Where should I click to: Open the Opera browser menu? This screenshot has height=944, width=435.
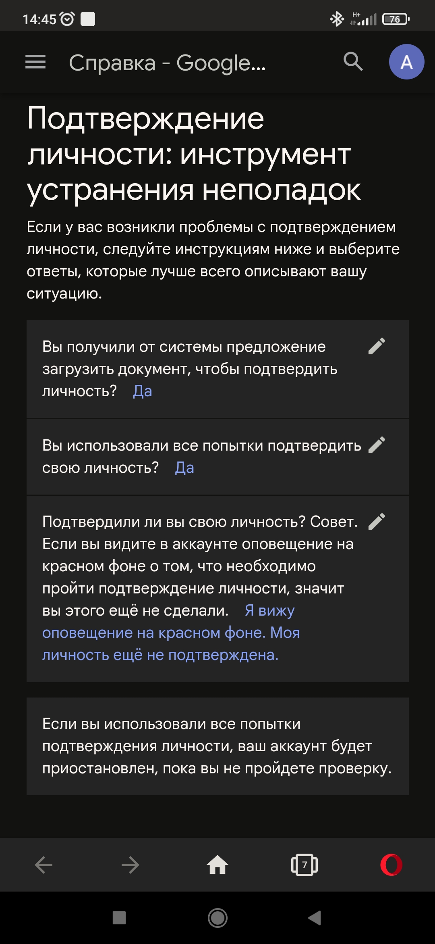[x=391, y=865]
